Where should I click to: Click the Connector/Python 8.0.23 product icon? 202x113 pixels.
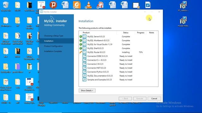click(x=84, y=72)
